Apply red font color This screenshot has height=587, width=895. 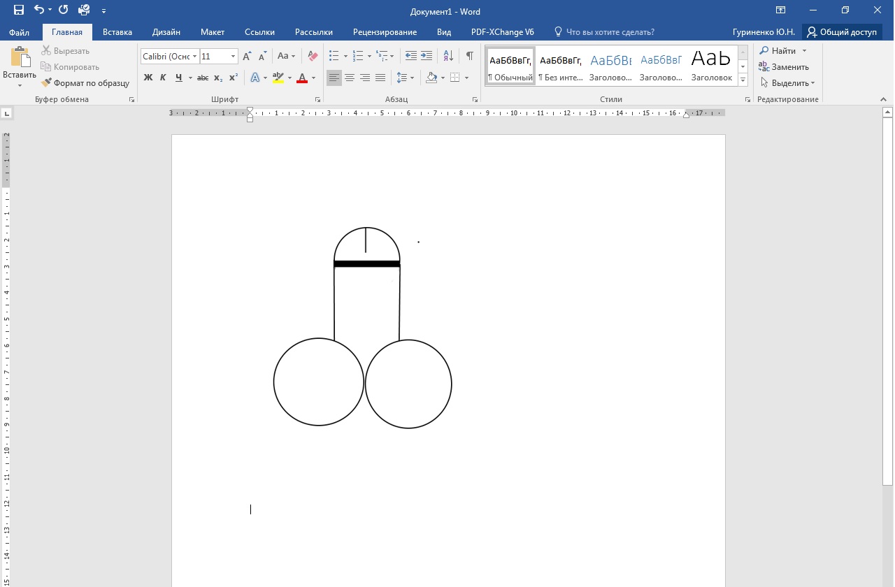(x=302, y=78)
